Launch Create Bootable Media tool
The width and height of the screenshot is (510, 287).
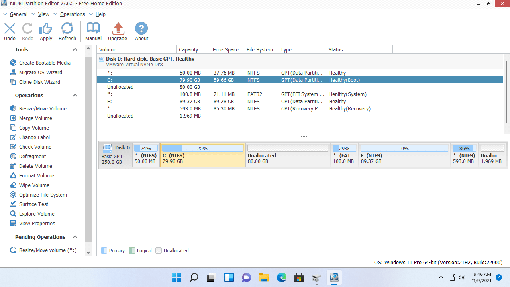[x=45, y=63]
